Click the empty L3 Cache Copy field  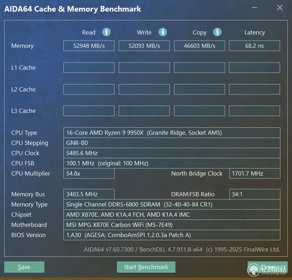click(x=199, y=111)
